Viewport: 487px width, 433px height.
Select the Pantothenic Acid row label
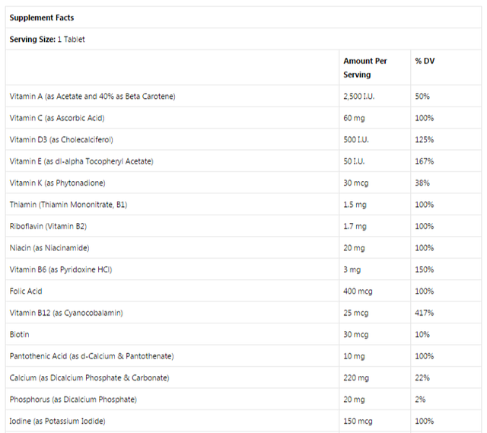pos(91,356)
